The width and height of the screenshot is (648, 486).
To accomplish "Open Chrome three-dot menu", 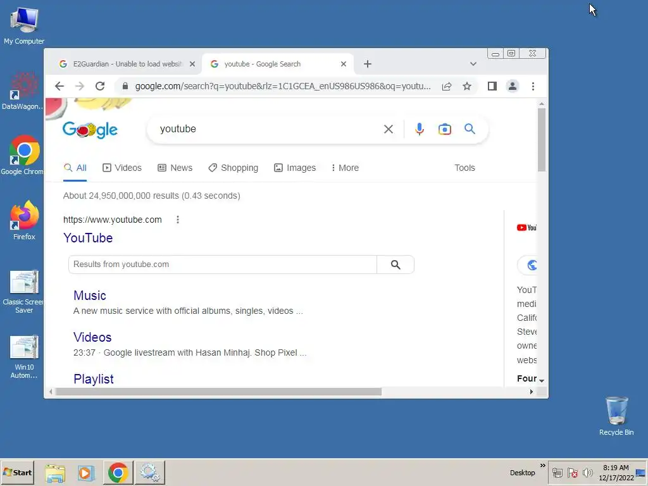I will coord(533,86).
